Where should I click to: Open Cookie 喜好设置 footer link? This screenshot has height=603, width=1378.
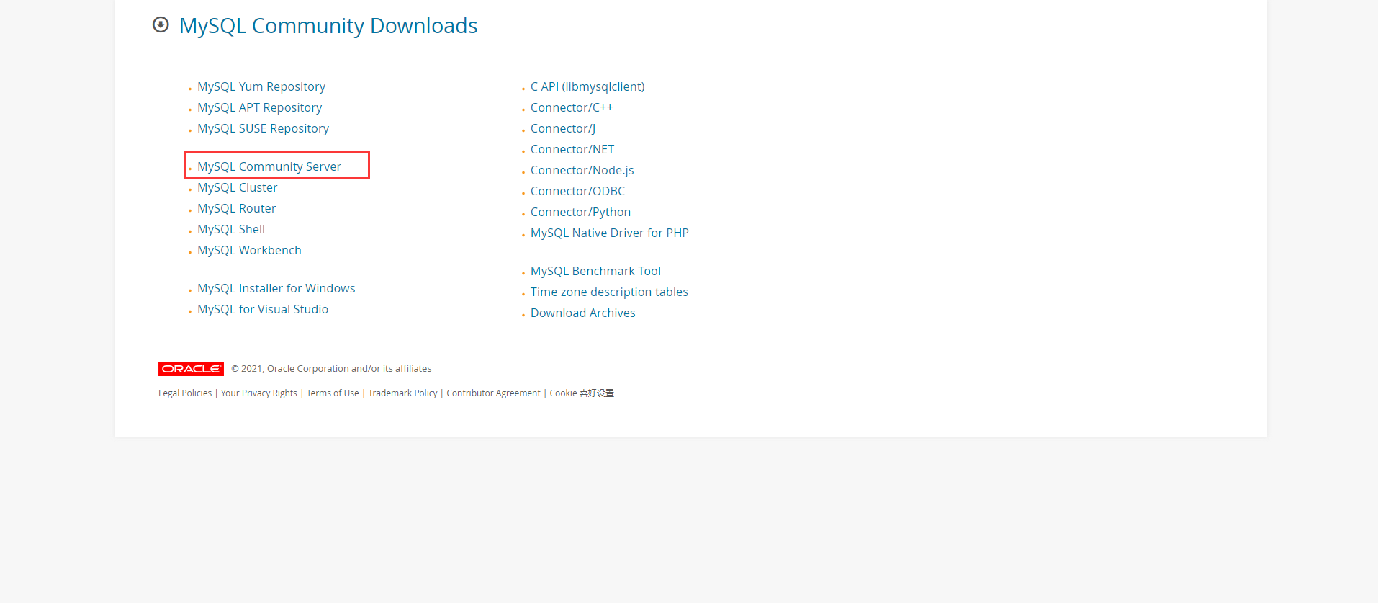[582, 393]
